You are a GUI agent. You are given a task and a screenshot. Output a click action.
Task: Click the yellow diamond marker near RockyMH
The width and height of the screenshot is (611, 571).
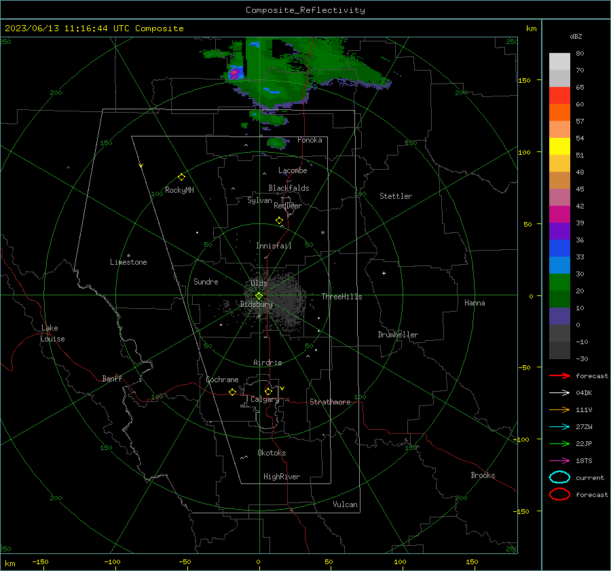(x=181, y=177)
